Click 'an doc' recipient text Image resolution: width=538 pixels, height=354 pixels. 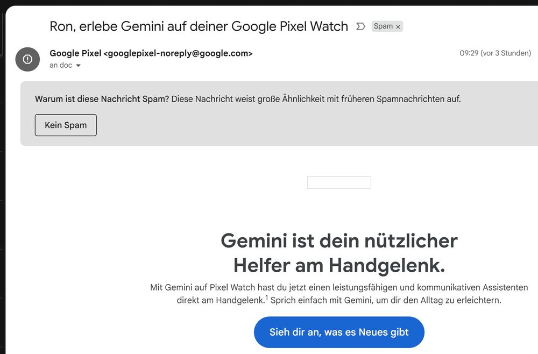click(61, 65)
